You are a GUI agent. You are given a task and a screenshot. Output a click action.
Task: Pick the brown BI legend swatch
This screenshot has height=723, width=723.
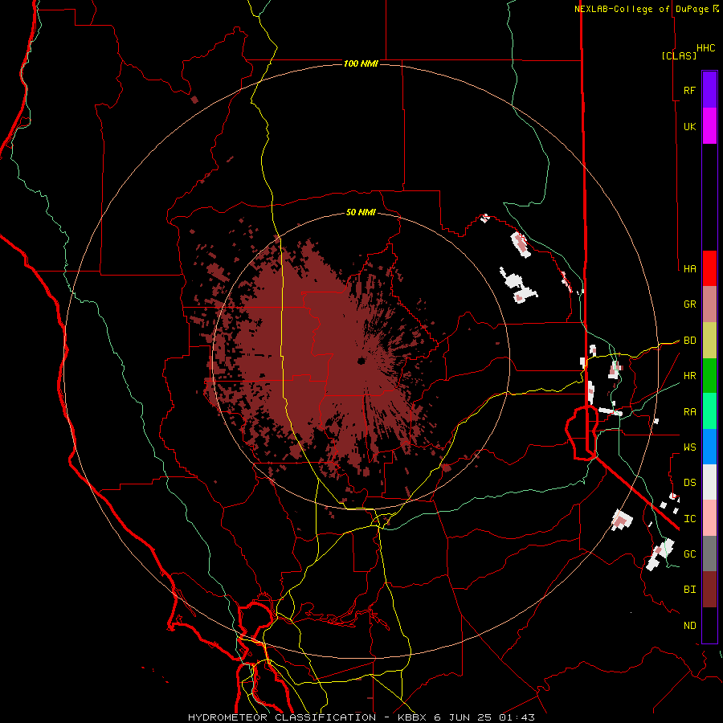(709, 590)
